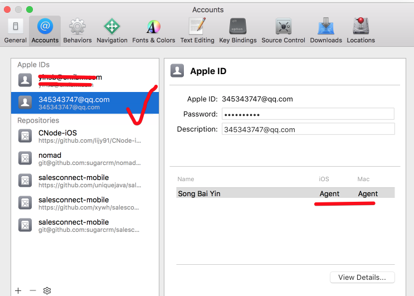Click the minus remove account button
This screenshot has width=414, height=296.
(x=33, y=290)
